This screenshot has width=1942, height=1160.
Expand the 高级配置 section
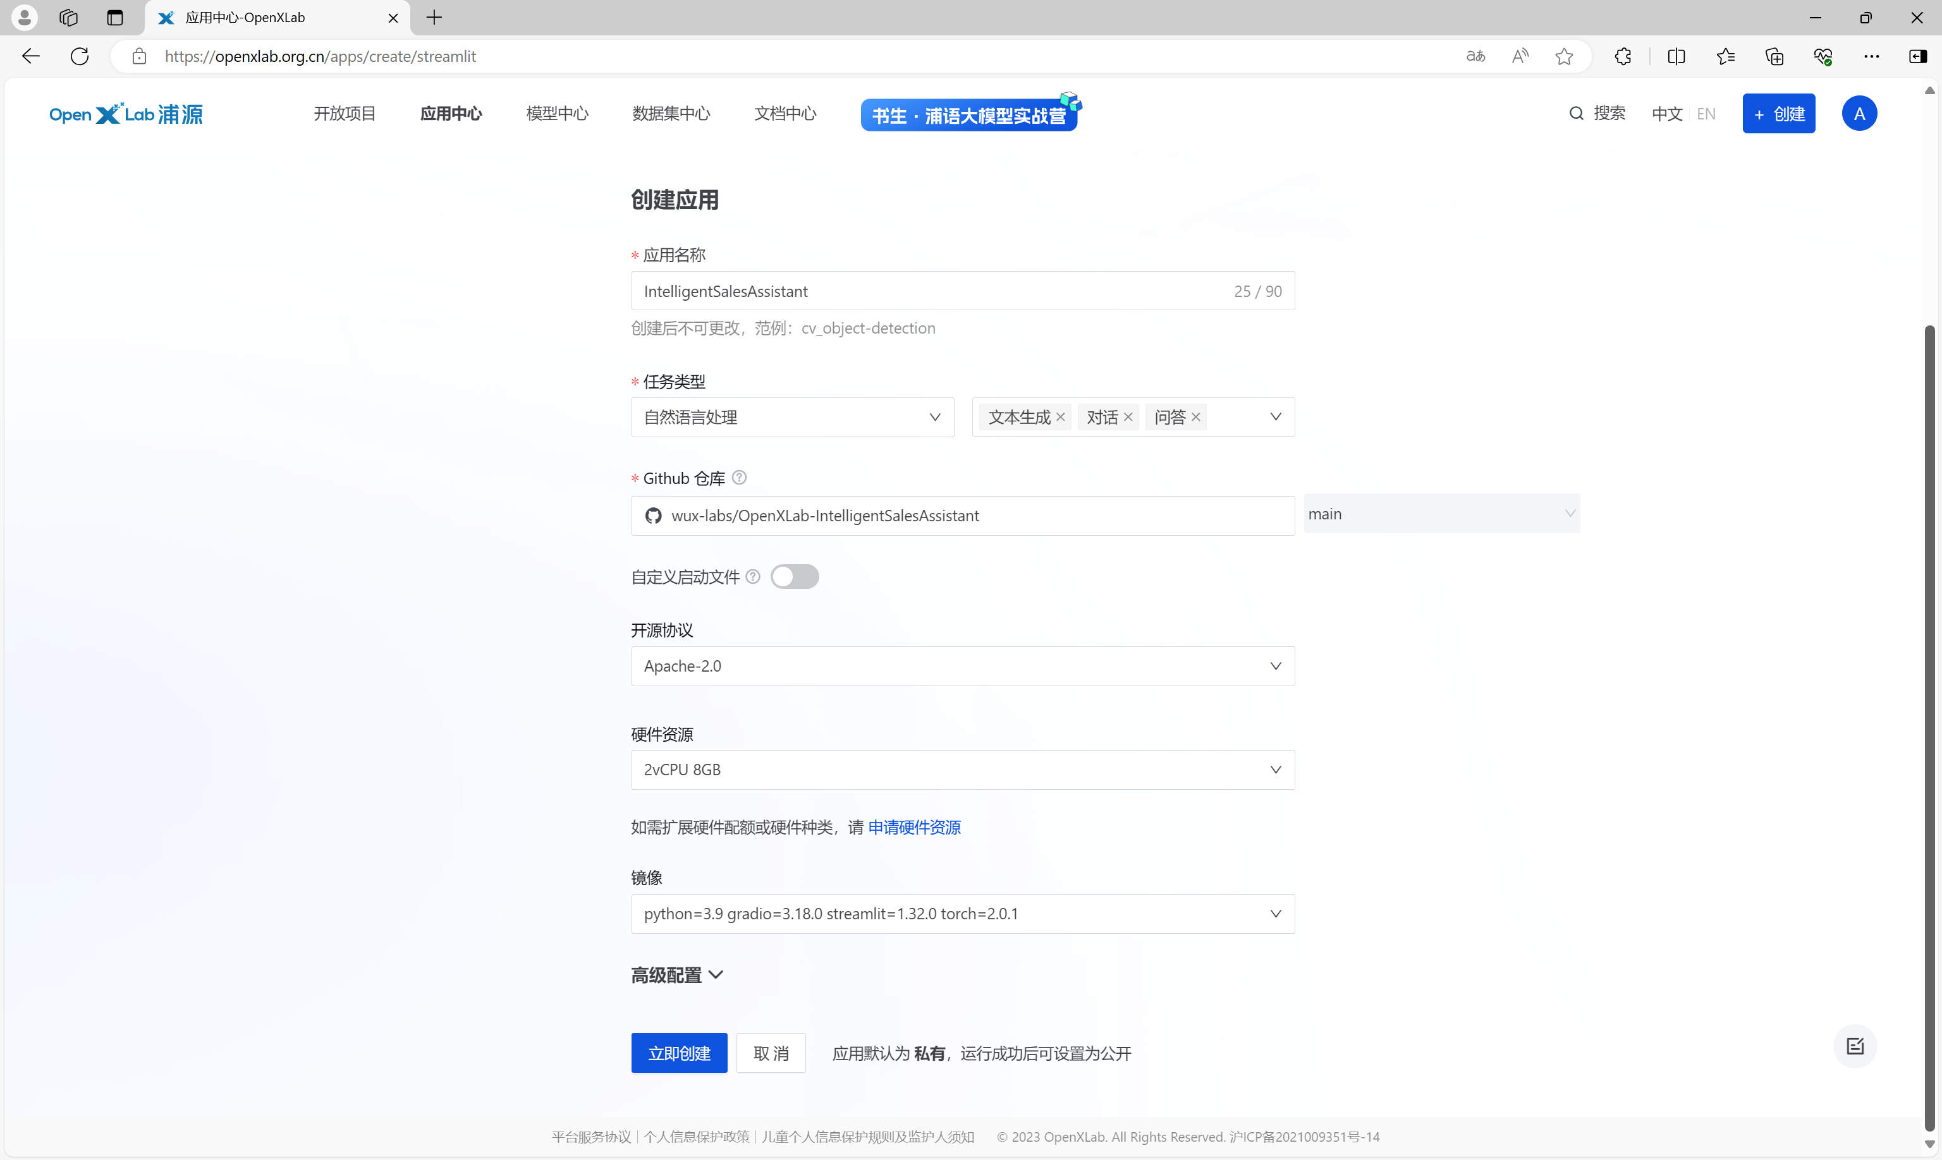click(676, 975)
